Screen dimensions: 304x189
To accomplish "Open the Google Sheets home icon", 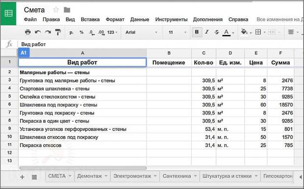I will 8,13.
